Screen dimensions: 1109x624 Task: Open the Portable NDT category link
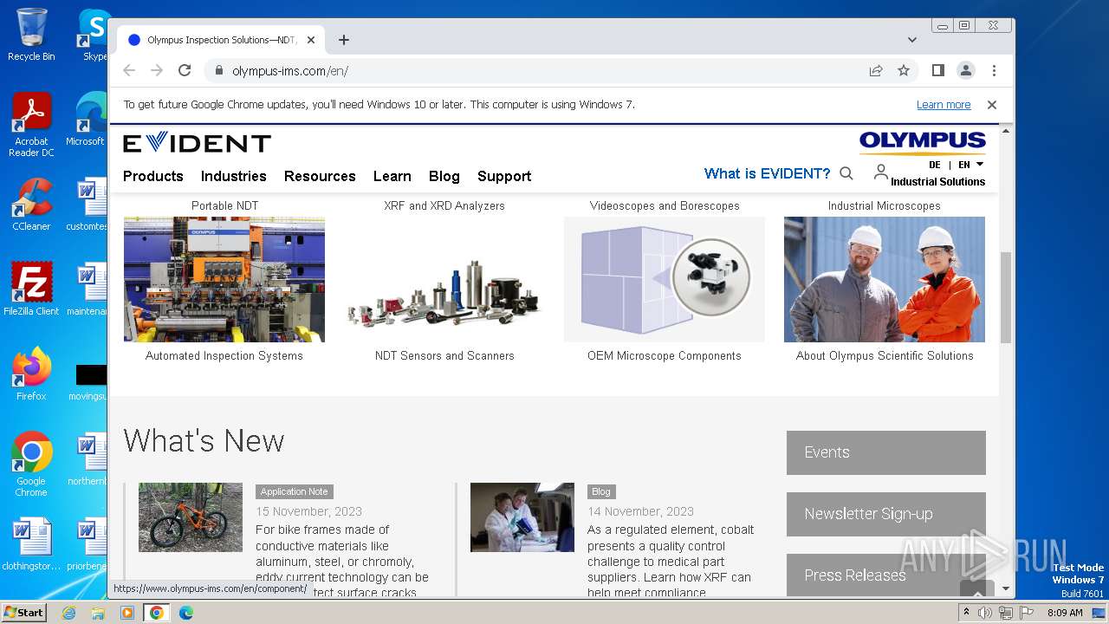click(x=224, y=205)
